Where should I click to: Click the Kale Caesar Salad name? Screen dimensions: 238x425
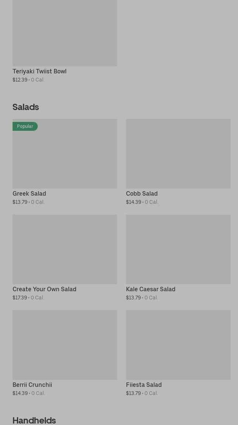(150, 289)
